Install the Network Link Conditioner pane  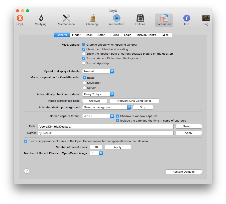coord(134,101)
